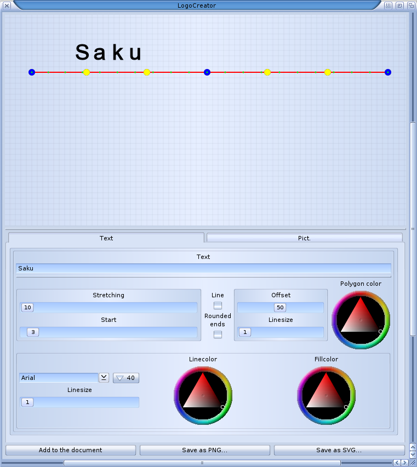Click the third yellow control point

[267, 72]
